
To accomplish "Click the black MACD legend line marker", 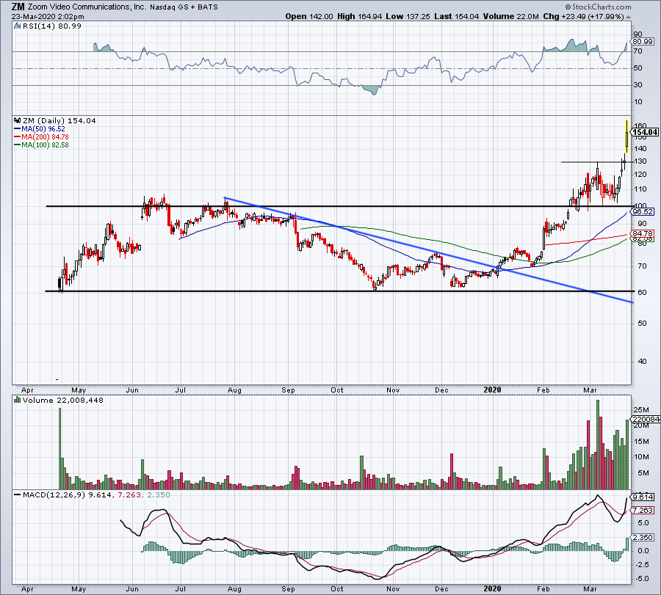I will point(18,494).
